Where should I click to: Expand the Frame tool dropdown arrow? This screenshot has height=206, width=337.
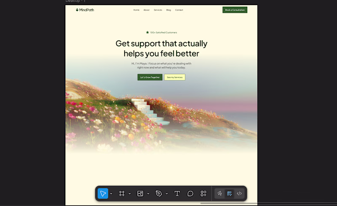point(130,193)
